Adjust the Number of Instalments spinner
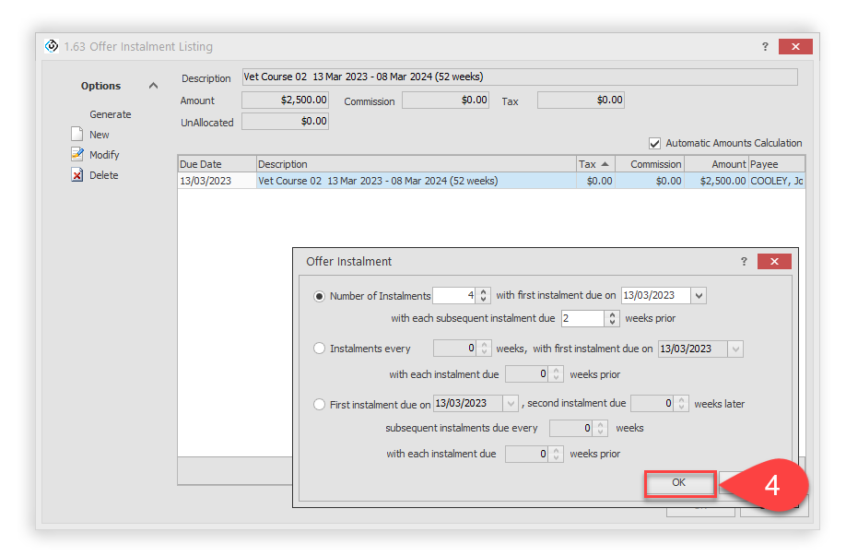 click(x=484, y=296)
